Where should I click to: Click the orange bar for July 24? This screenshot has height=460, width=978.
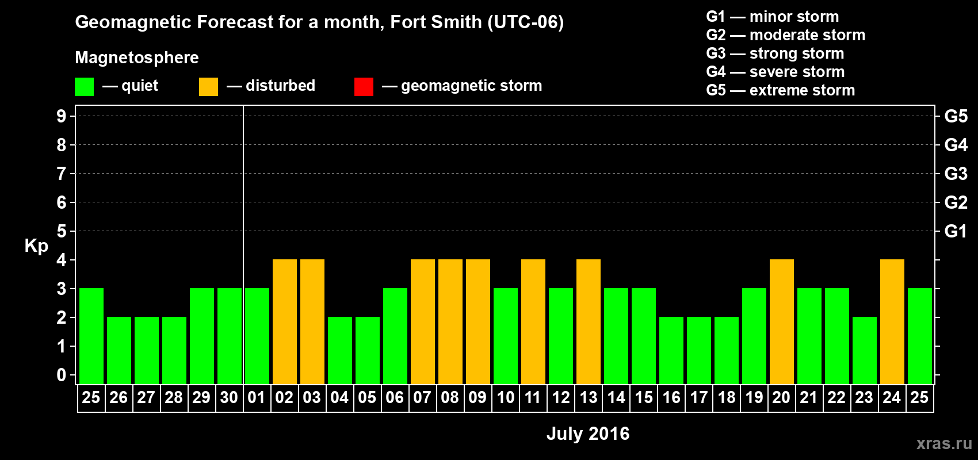(x=892, y=321)
